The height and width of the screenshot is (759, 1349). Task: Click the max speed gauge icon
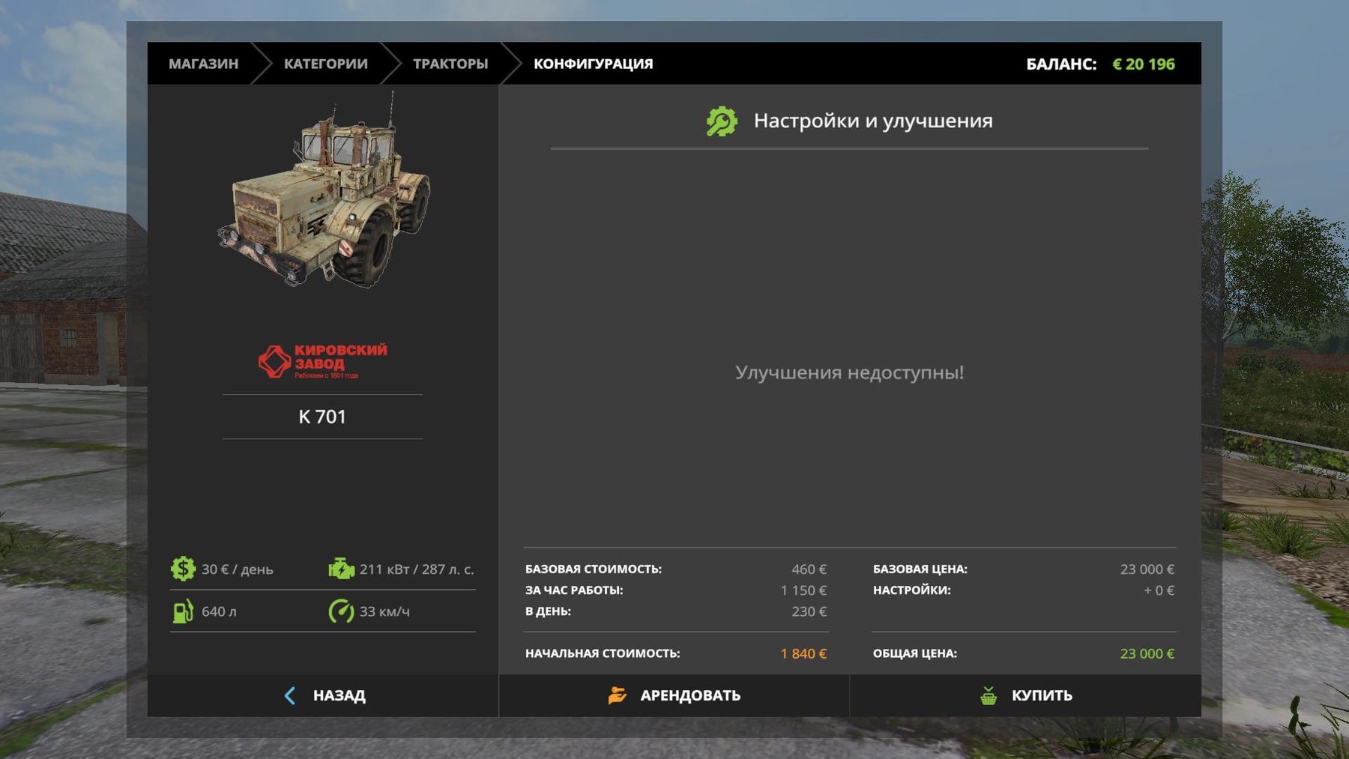click(x=341, y=611)
